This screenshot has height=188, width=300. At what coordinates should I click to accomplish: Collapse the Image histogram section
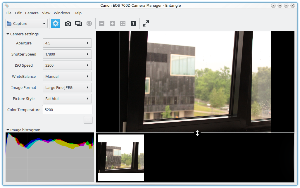8,130
